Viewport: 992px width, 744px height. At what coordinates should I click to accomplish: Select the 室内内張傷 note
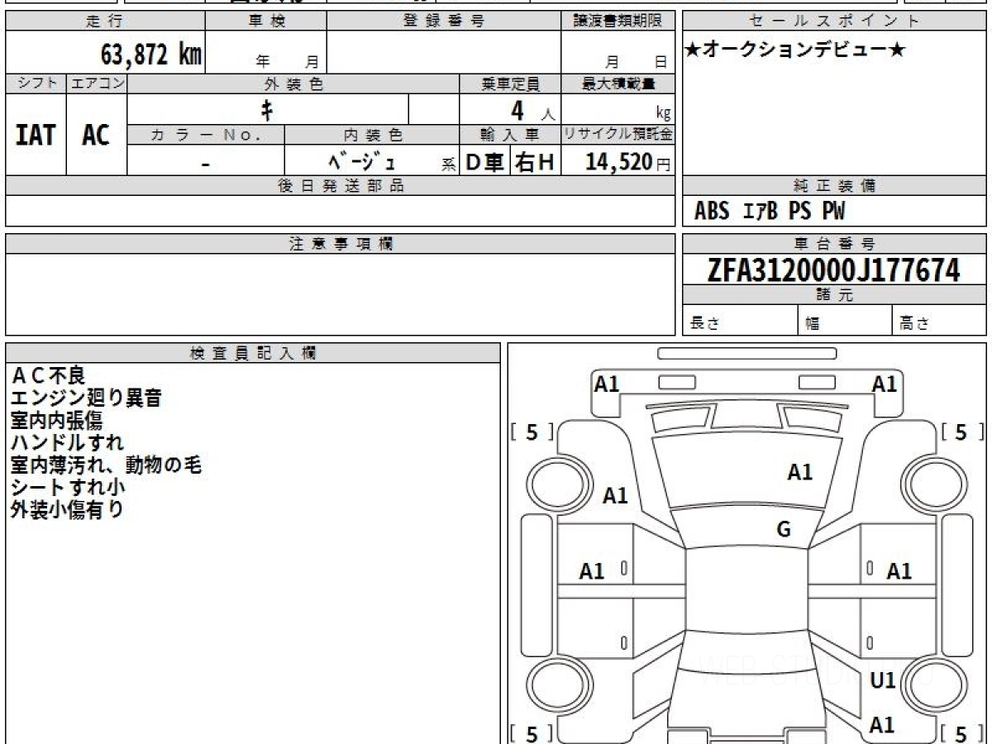click(56, 421)
